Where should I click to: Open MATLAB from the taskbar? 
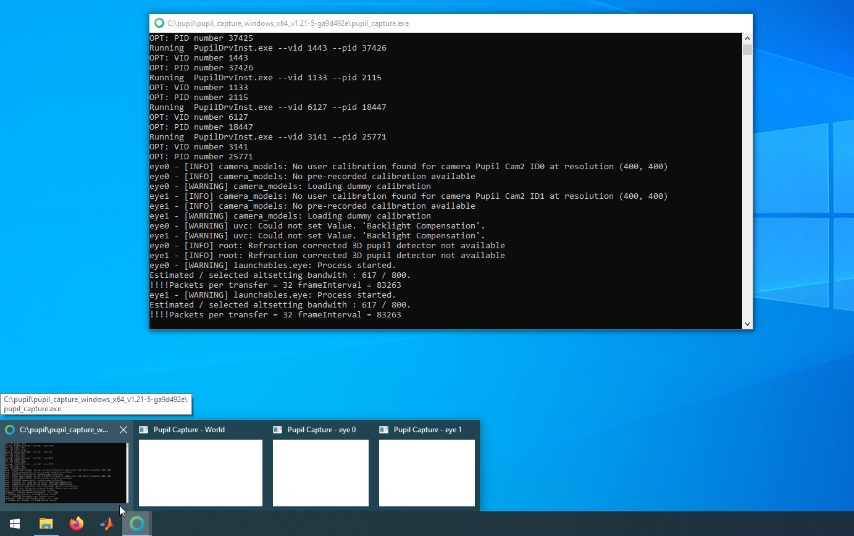coord(107,524)
